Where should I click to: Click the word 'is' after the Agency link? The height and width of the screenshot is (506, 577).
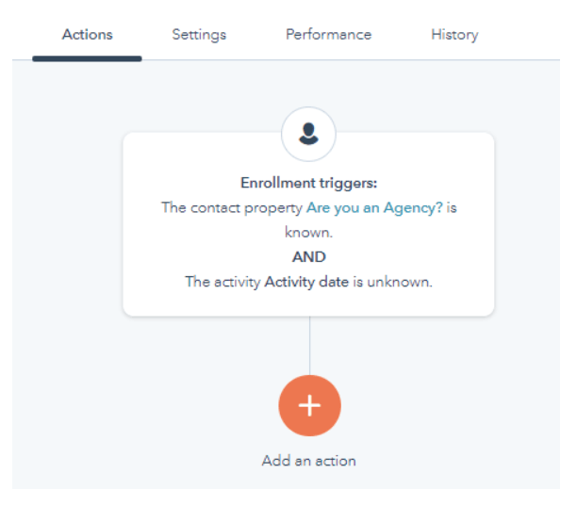click(452, 207)
